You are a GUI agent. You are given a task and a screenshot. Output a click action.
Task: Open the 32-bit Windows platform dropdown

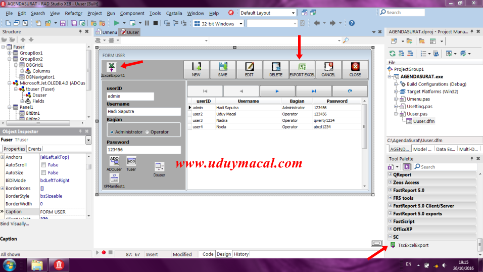coord(240,24)
